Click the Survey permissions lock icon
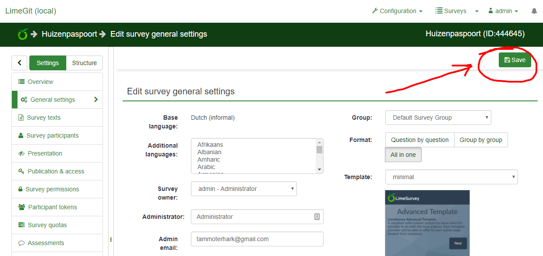Screen dimensions: 543x256 click(x=20, y=189)
